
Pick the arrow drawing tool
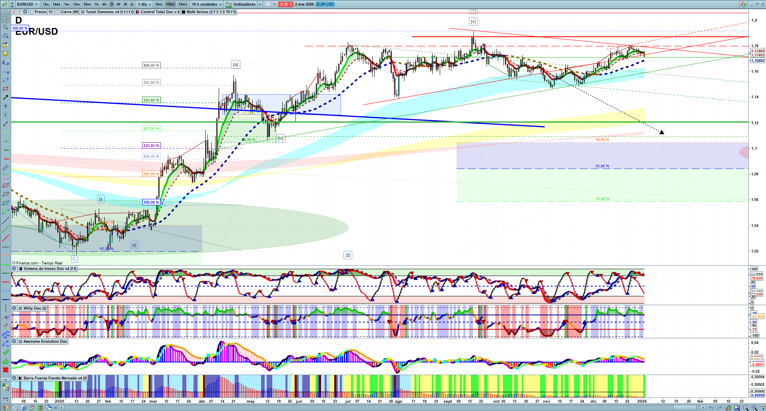(x=6, y=97)
